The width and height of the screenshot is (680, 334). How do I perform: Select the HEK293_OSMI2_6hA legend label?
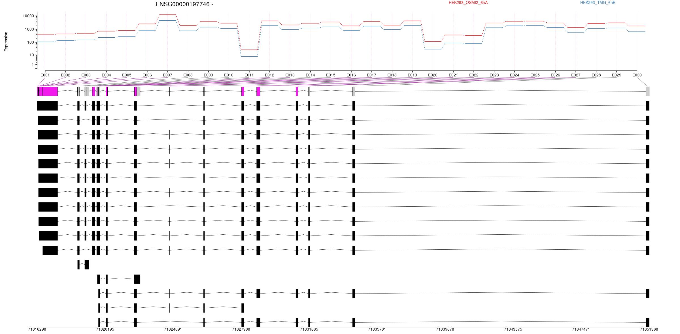tap(468, 3)
